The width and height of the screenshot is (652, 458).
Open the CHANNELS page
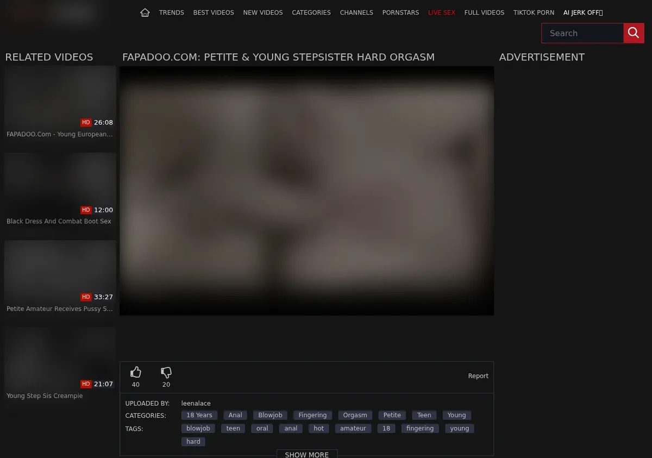[356, 12]
